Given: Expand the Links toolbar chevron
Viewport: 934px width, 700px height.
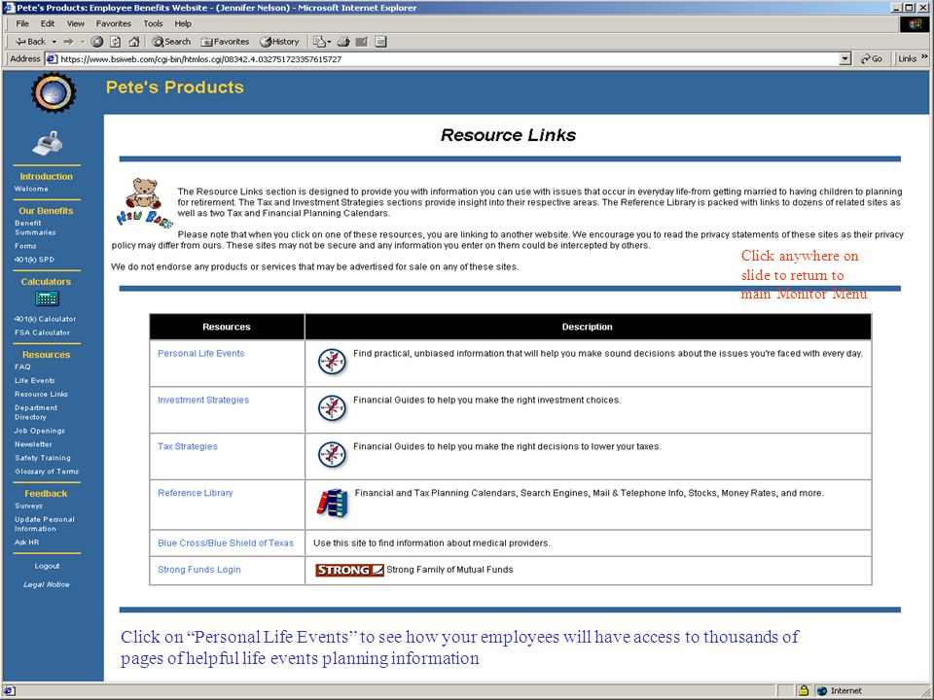Looking at the screenshot, I should pyautogui.click(x=924, y=57).
